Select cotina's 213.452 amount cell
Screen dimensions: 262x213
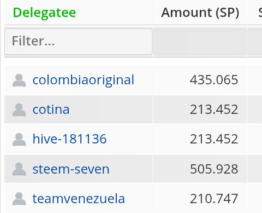pos(200,110)
